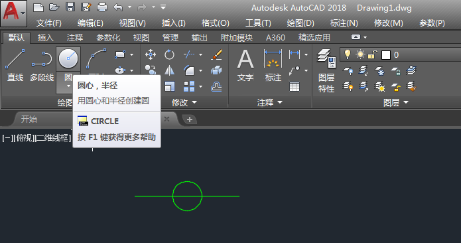The width and height of the screenshot is (461, 243).
Task: Open the Trim tool dropdown arrow
Action: click(200, 54)
